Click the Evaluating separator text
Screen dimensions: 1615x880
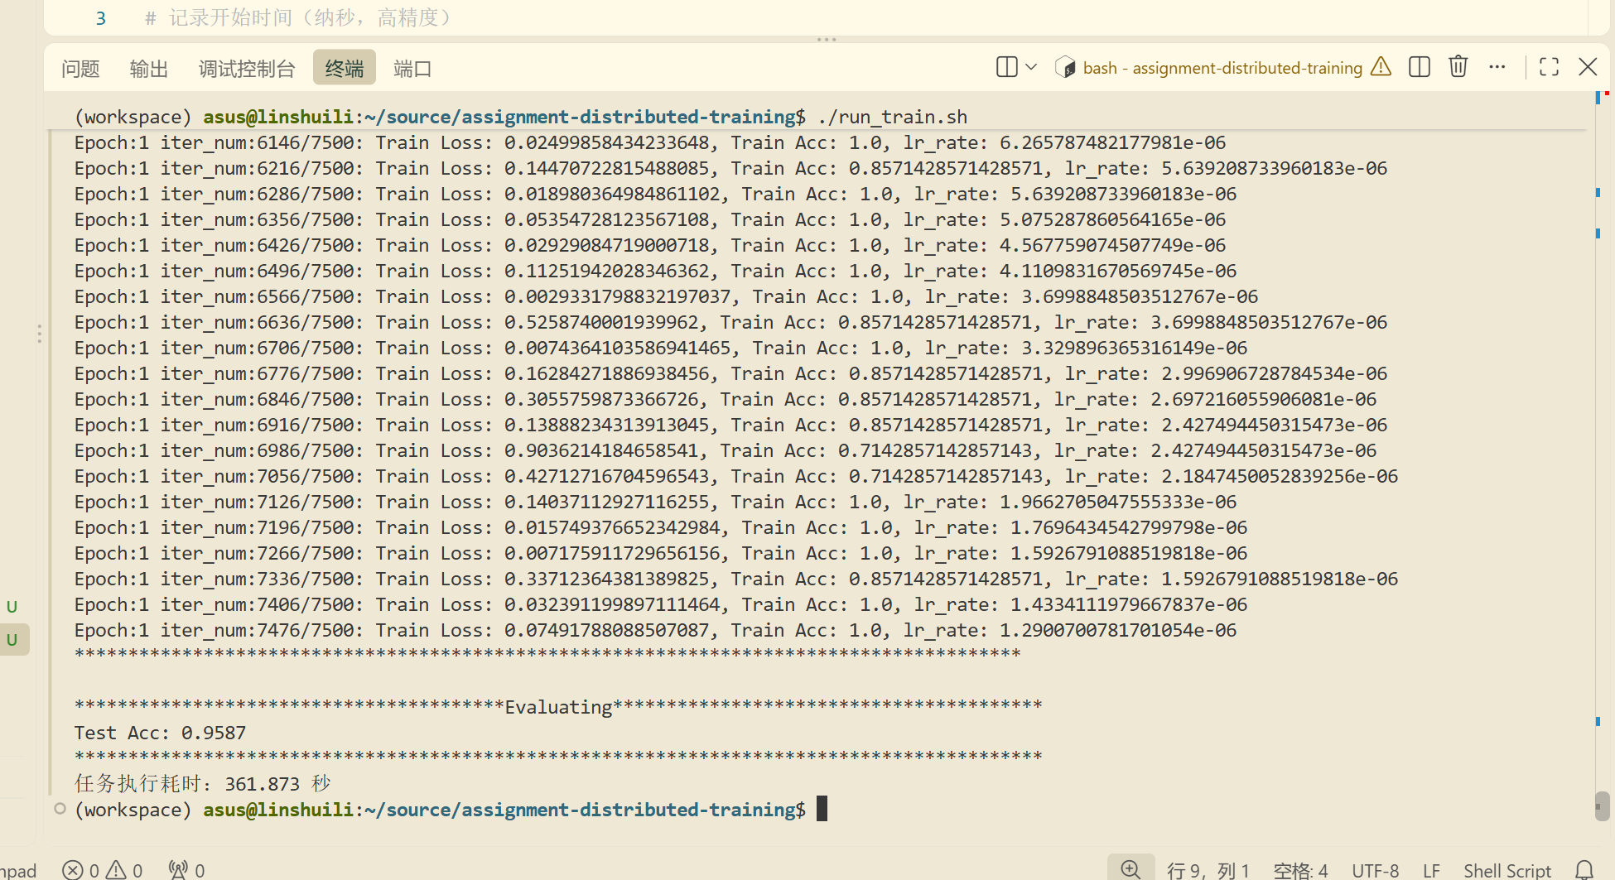pyautogui.click(x=558, y=707)
